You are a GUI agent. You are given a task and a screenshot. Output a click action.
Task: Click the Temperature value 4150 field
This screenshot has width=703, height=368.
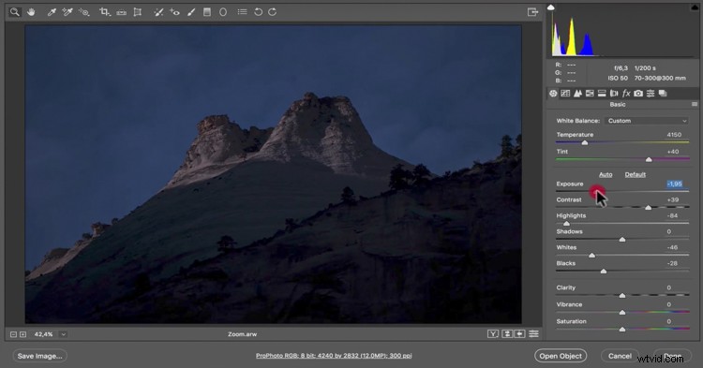pyautogui.click(x=674, y=135)
